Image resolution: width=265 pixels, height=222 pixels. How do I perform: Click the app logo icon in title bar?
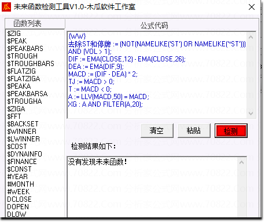(x=6, y=7)
